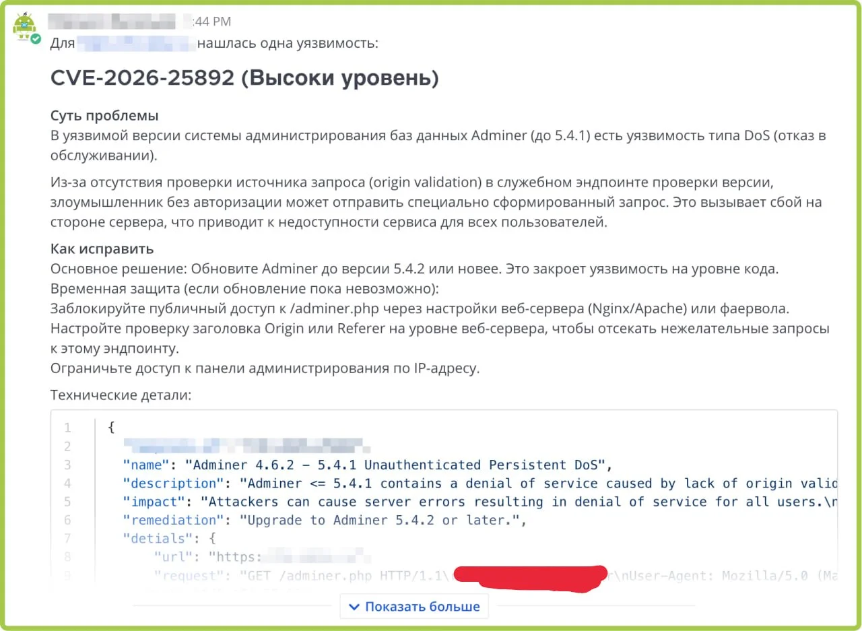Expand message with Показать больше button

tap(413, 607)
